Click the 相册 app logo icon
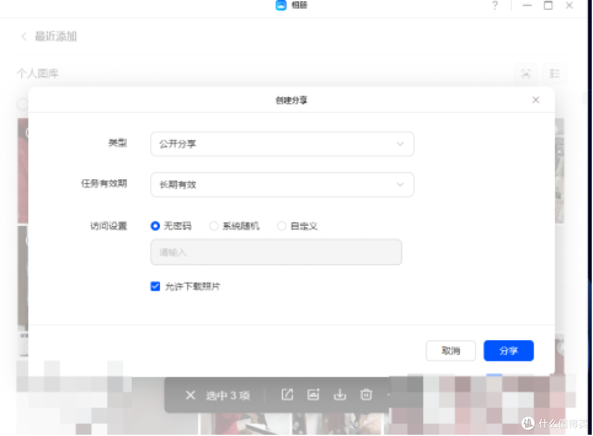 point(281,5)
